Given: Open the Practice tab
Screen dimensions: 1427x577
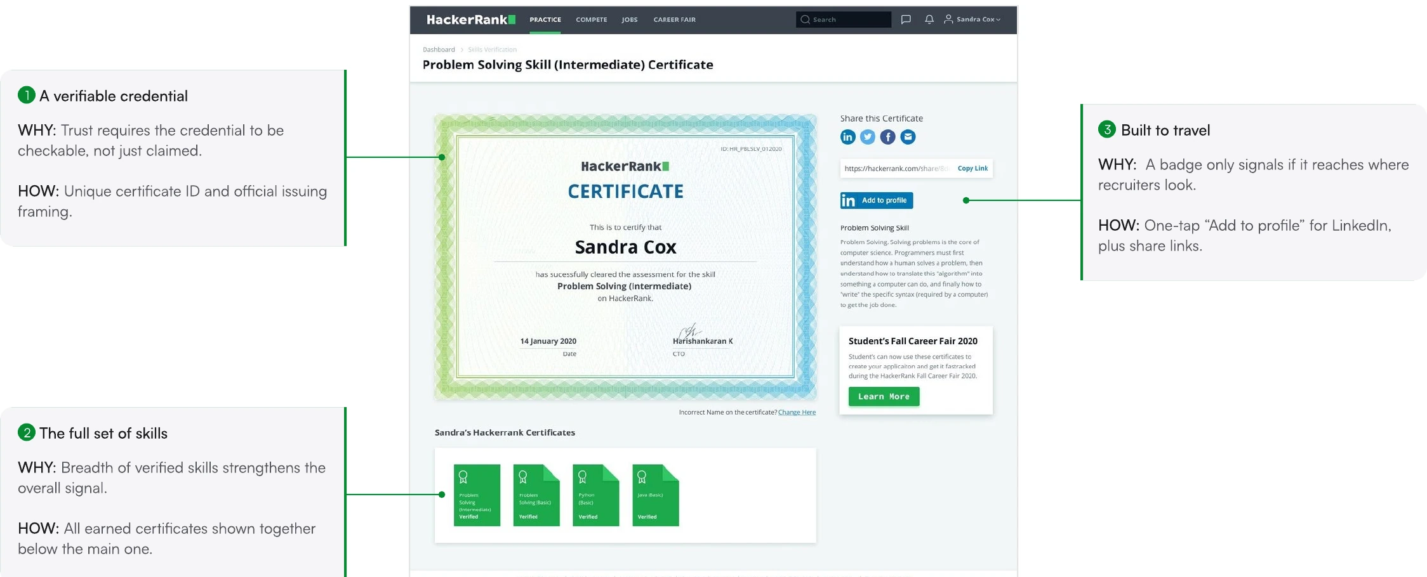Looking at the screenshot, I should [x=545, y=20].
